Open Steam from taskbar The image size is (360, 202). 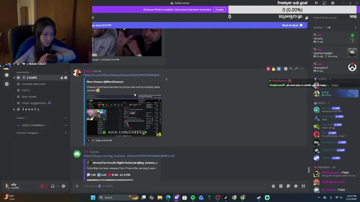(259, 198)
